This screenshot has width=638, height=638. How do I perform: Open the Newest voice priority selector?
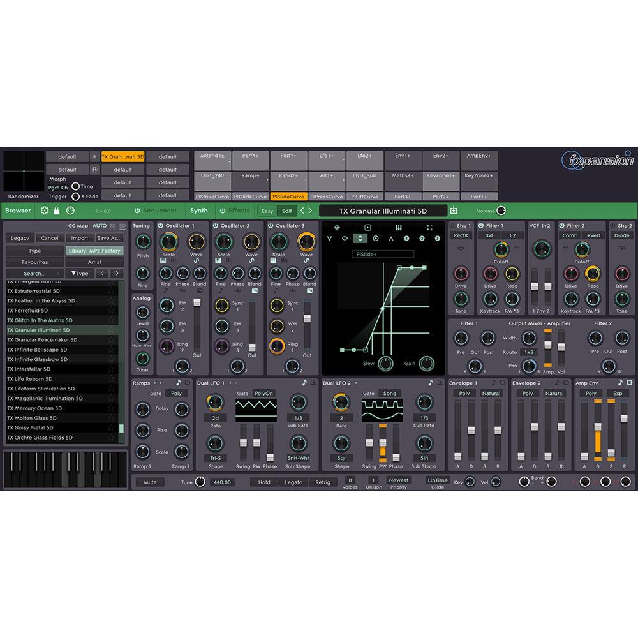pos(399,480)
